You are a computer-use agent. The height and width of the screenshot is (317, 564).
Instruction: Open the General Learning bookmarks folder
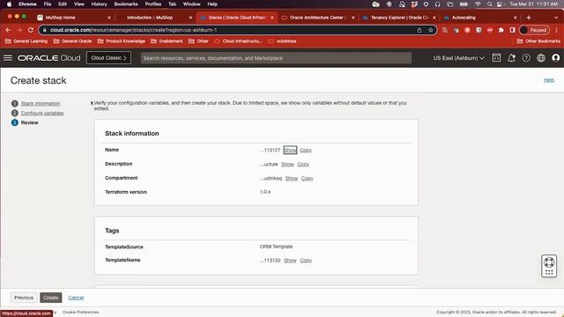coord(26,41)
